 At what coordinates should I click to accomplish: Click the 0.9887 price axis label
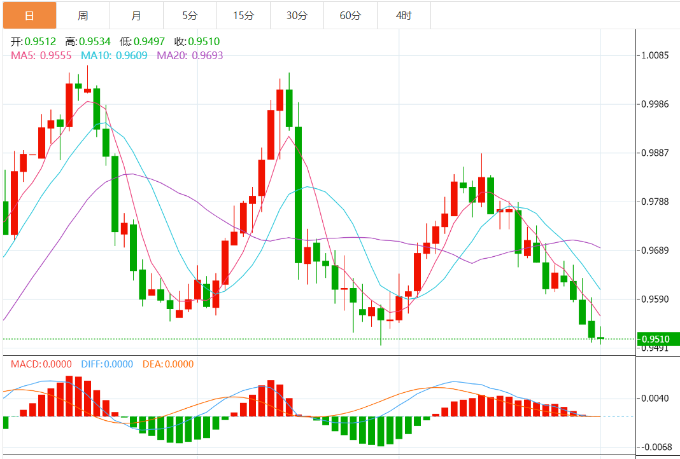click(655, 153)
